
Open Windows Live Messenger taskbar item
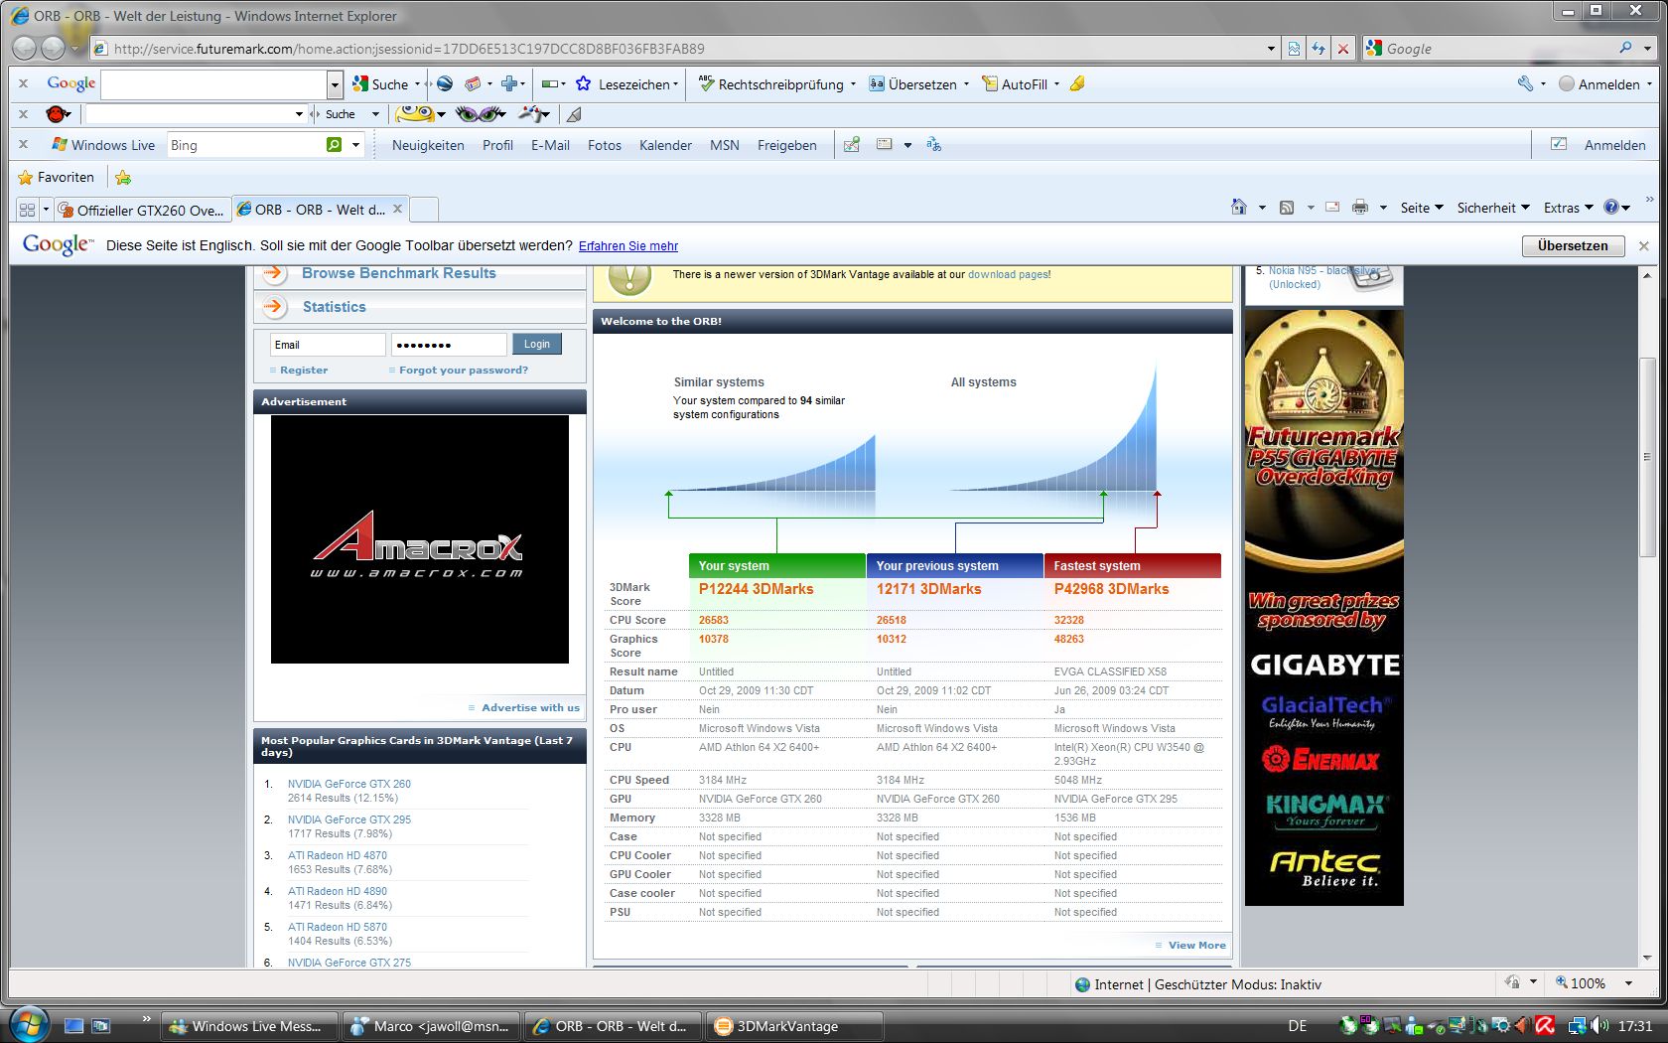249,1026
